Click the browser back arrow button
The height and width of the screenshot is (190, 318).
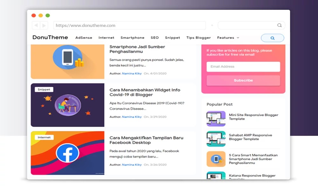pos(36,25)
